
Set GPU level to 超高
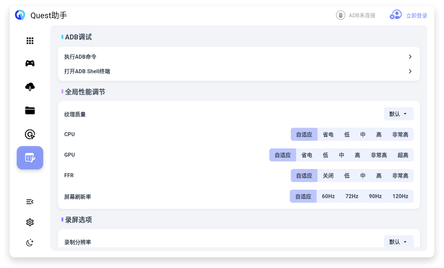[x=403, y=155]
